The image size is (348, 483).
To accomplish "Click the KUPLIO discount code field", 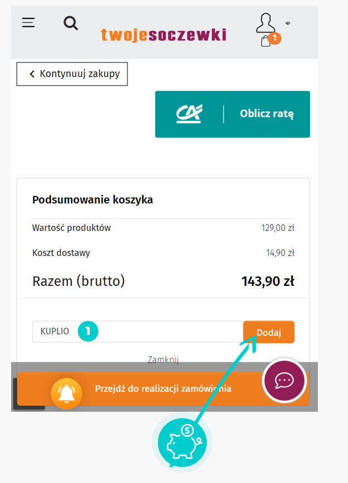I will (138, 332).
